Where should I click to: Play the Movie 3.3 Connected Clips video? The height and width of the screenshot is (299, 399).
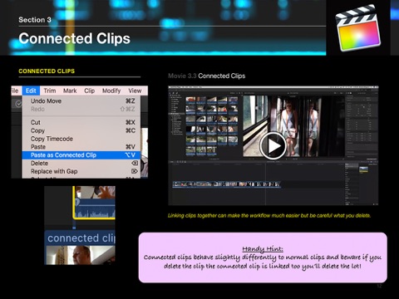273,146
